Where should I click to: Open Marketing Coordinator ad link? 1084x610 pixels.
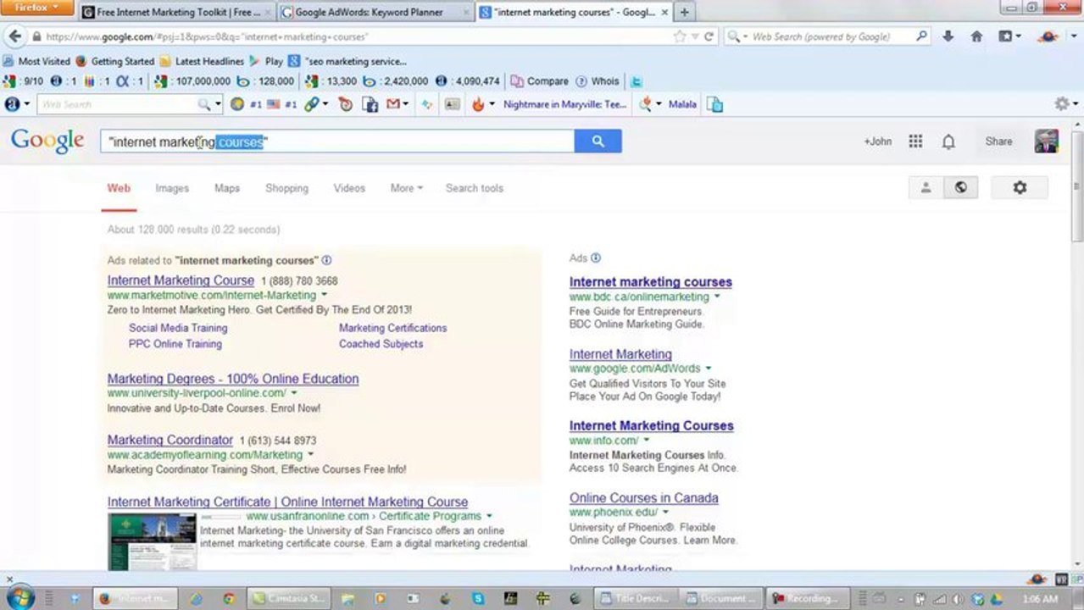click(170, 441)
